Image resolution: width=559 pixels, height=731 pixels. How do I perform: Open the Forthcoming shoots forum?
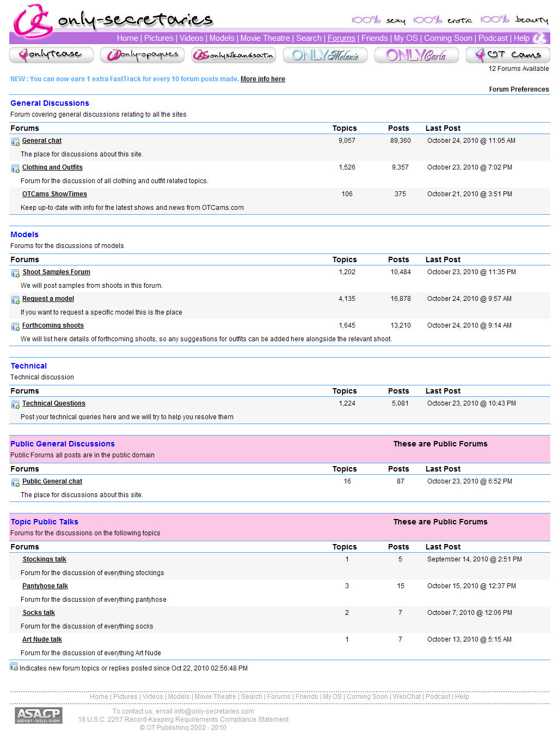(x=53, y=325)
